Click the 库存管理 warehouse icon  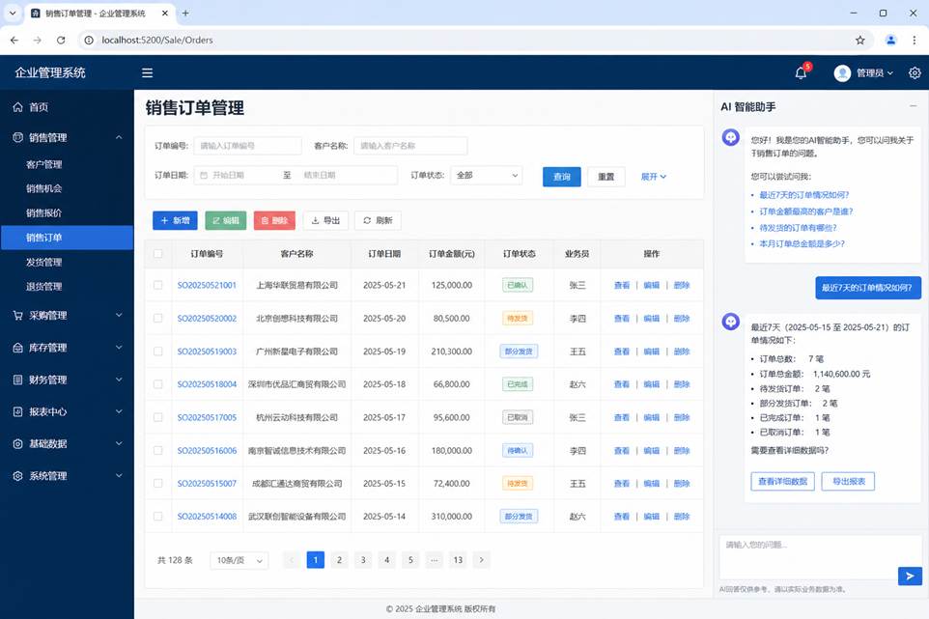click(17, 348)
